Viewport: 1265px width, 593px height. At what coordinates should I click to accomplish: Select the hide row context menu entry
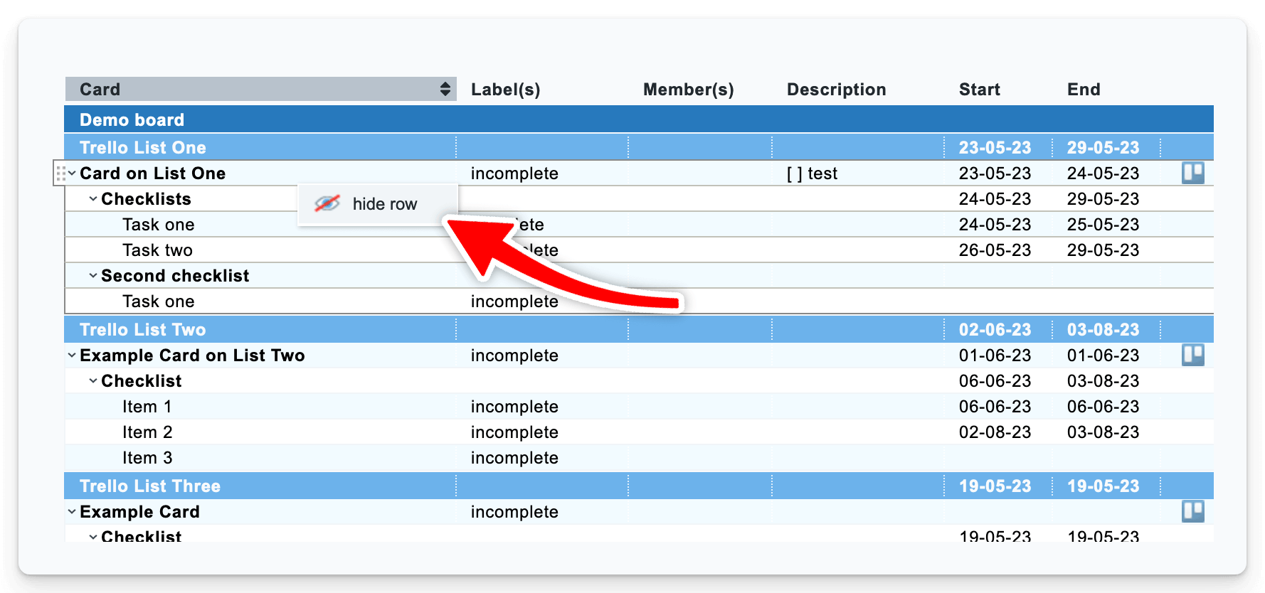point(378,204)
